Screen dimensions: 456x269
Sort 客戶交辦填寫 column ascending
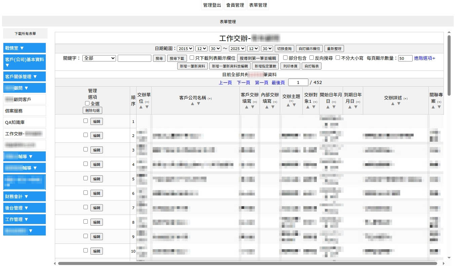coord(246,107)
